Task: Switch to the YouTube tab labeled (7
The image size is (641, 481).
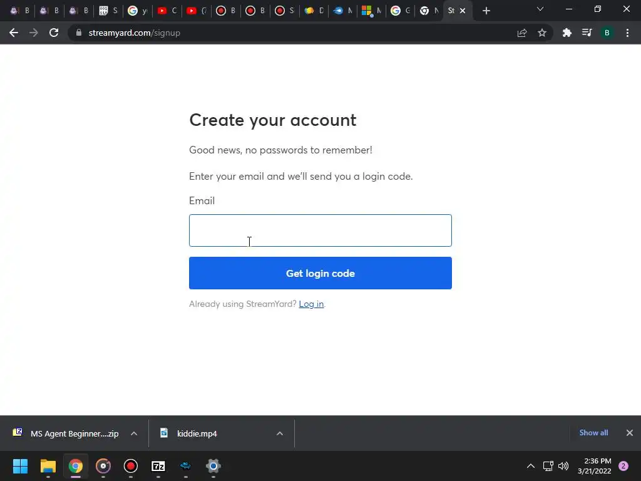Action: coord(196,11)
